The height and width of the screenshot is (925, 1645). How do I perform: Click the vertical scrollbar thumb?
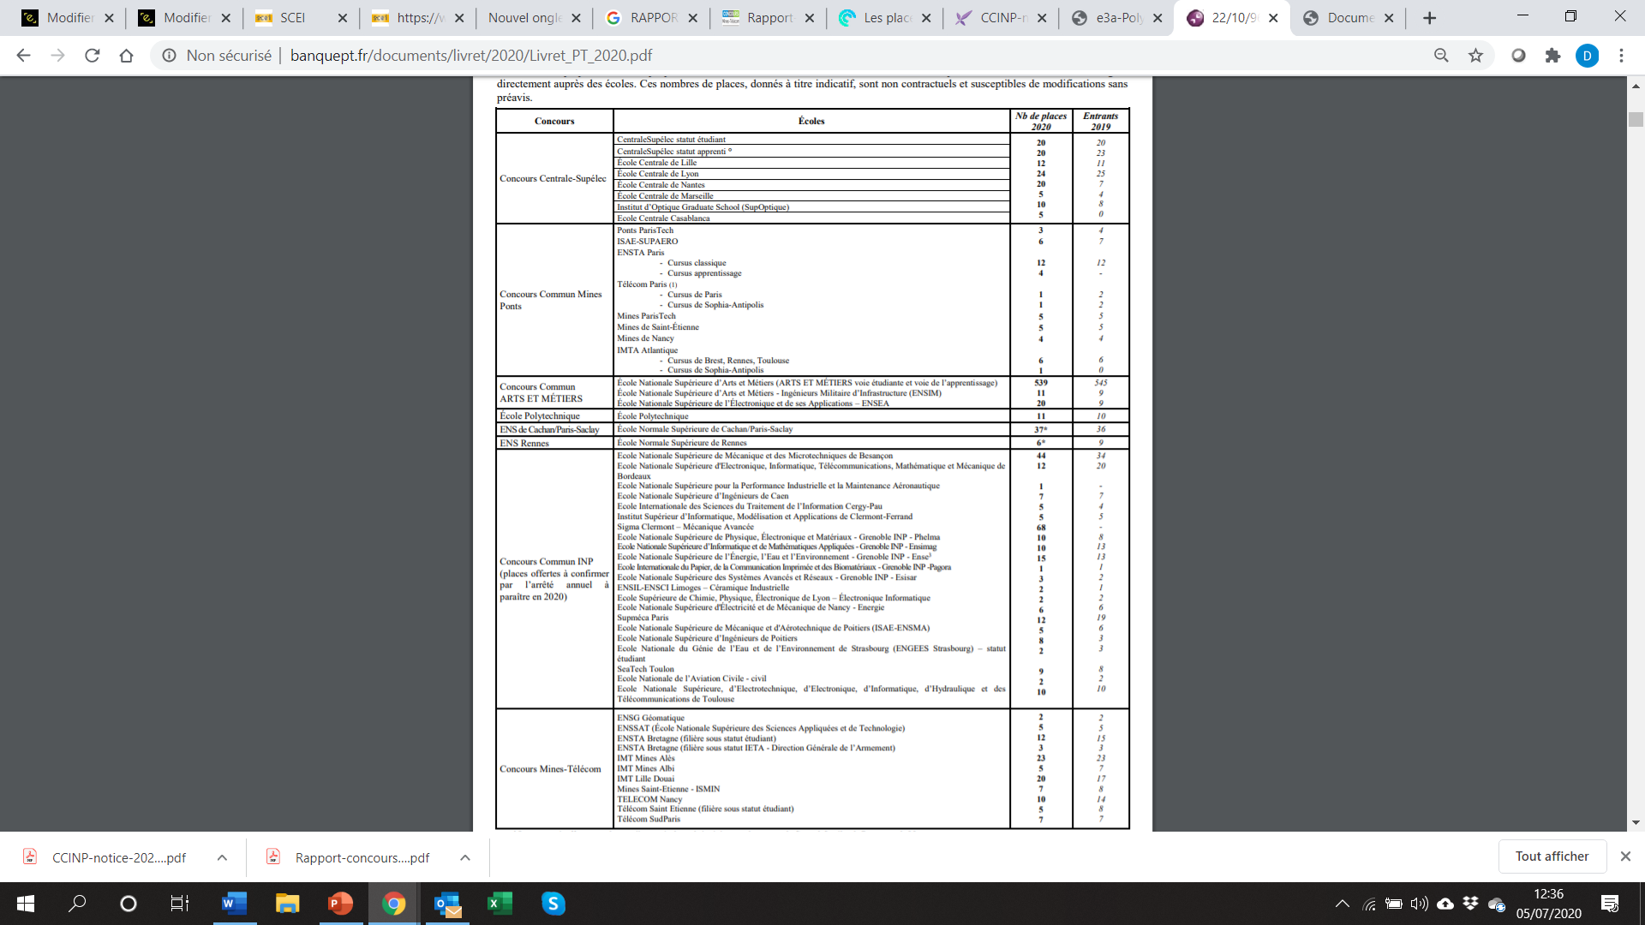(x=1636, y=120)
